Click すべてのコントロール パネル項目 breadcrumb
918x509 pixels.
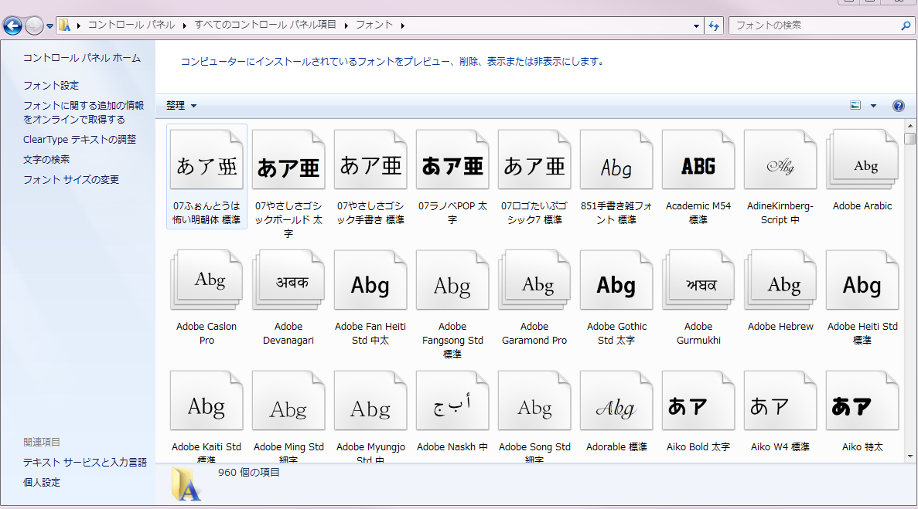[x=265, y=25]
